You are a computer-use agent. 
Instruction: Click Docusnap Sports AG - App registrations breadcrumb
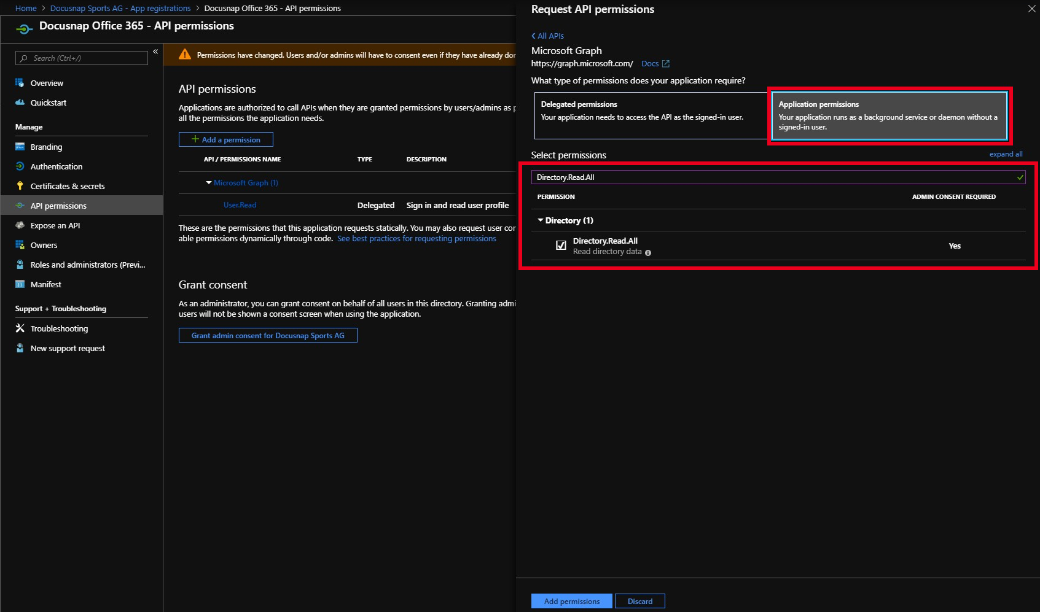[120, 8]
